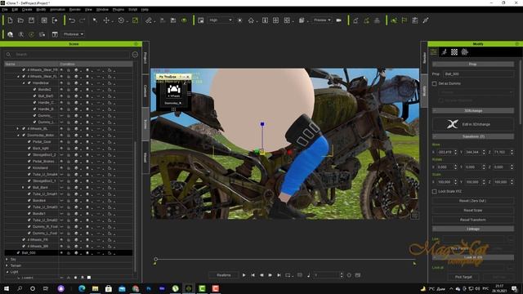
Task: Open the Render menu
Action: tap(75, 10)
